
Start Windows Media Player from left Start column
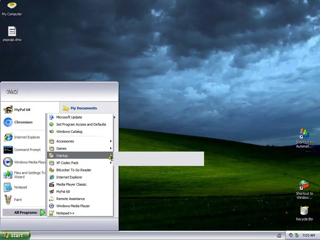point(24,162)
